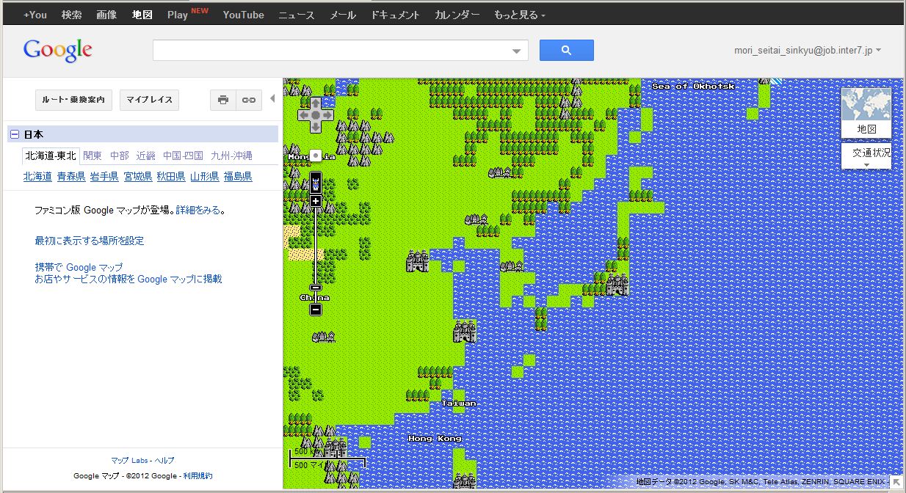Click in the map search field
The width and height of the screenshot is (906, 493).
[x=332, y=50]
